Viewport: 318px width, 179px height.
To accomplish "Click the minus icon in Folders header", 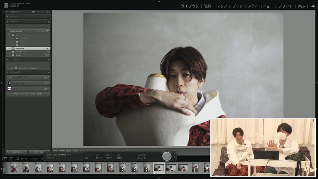I will [45, 22].
